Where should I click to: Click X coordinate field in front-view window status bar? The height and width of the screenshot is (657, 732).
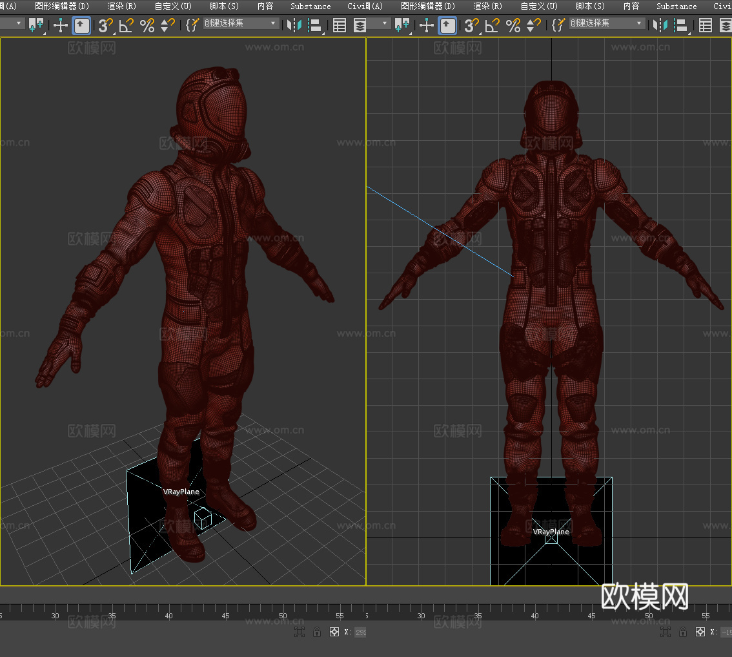pos(726,632)
